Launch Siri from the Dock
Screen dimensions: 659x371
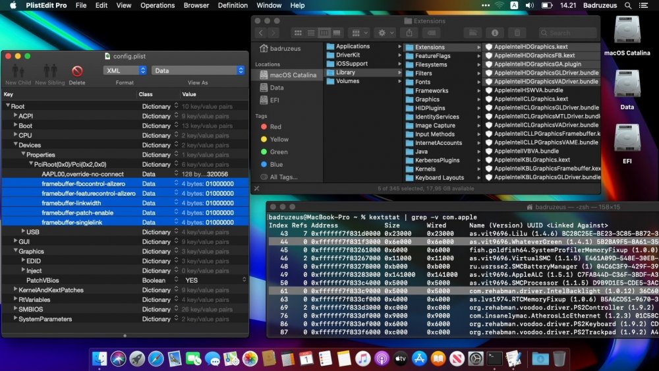[x=118, y=358]
